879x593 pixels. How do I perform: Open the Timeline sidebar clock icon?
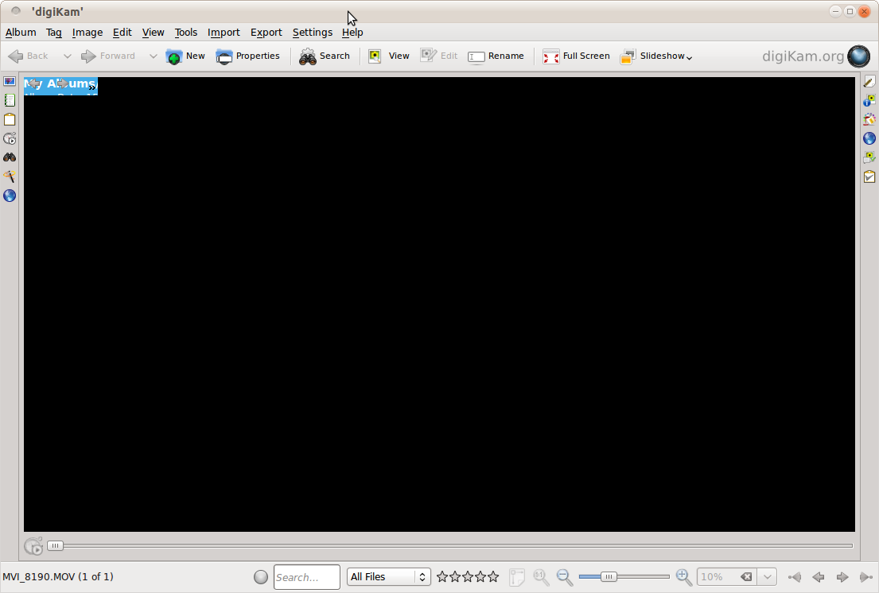(x=10, y=139)
